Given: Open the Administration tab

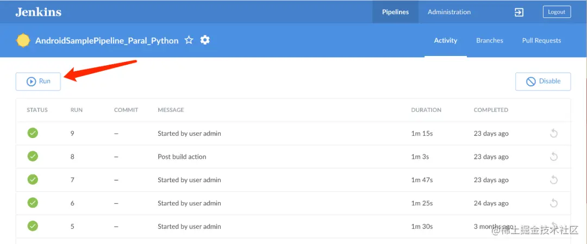Looking at the screenshot, I should point(449,12).
